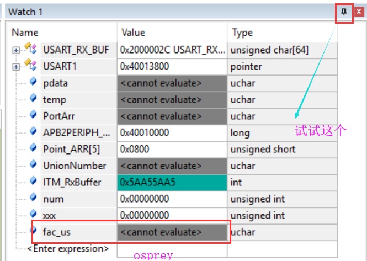
Task: Click the Type column header
Action: (242, 33)
